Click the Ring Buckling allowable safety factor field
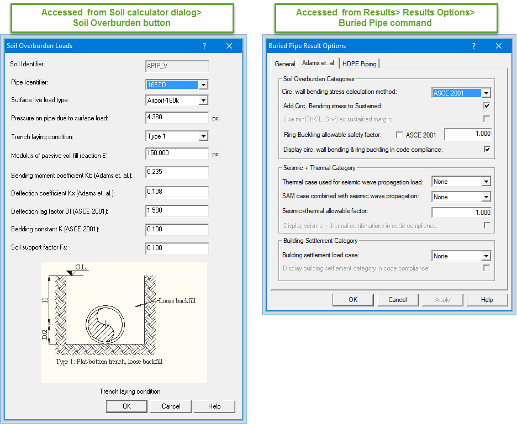This screenshot has width=517, height=424. 468,134
